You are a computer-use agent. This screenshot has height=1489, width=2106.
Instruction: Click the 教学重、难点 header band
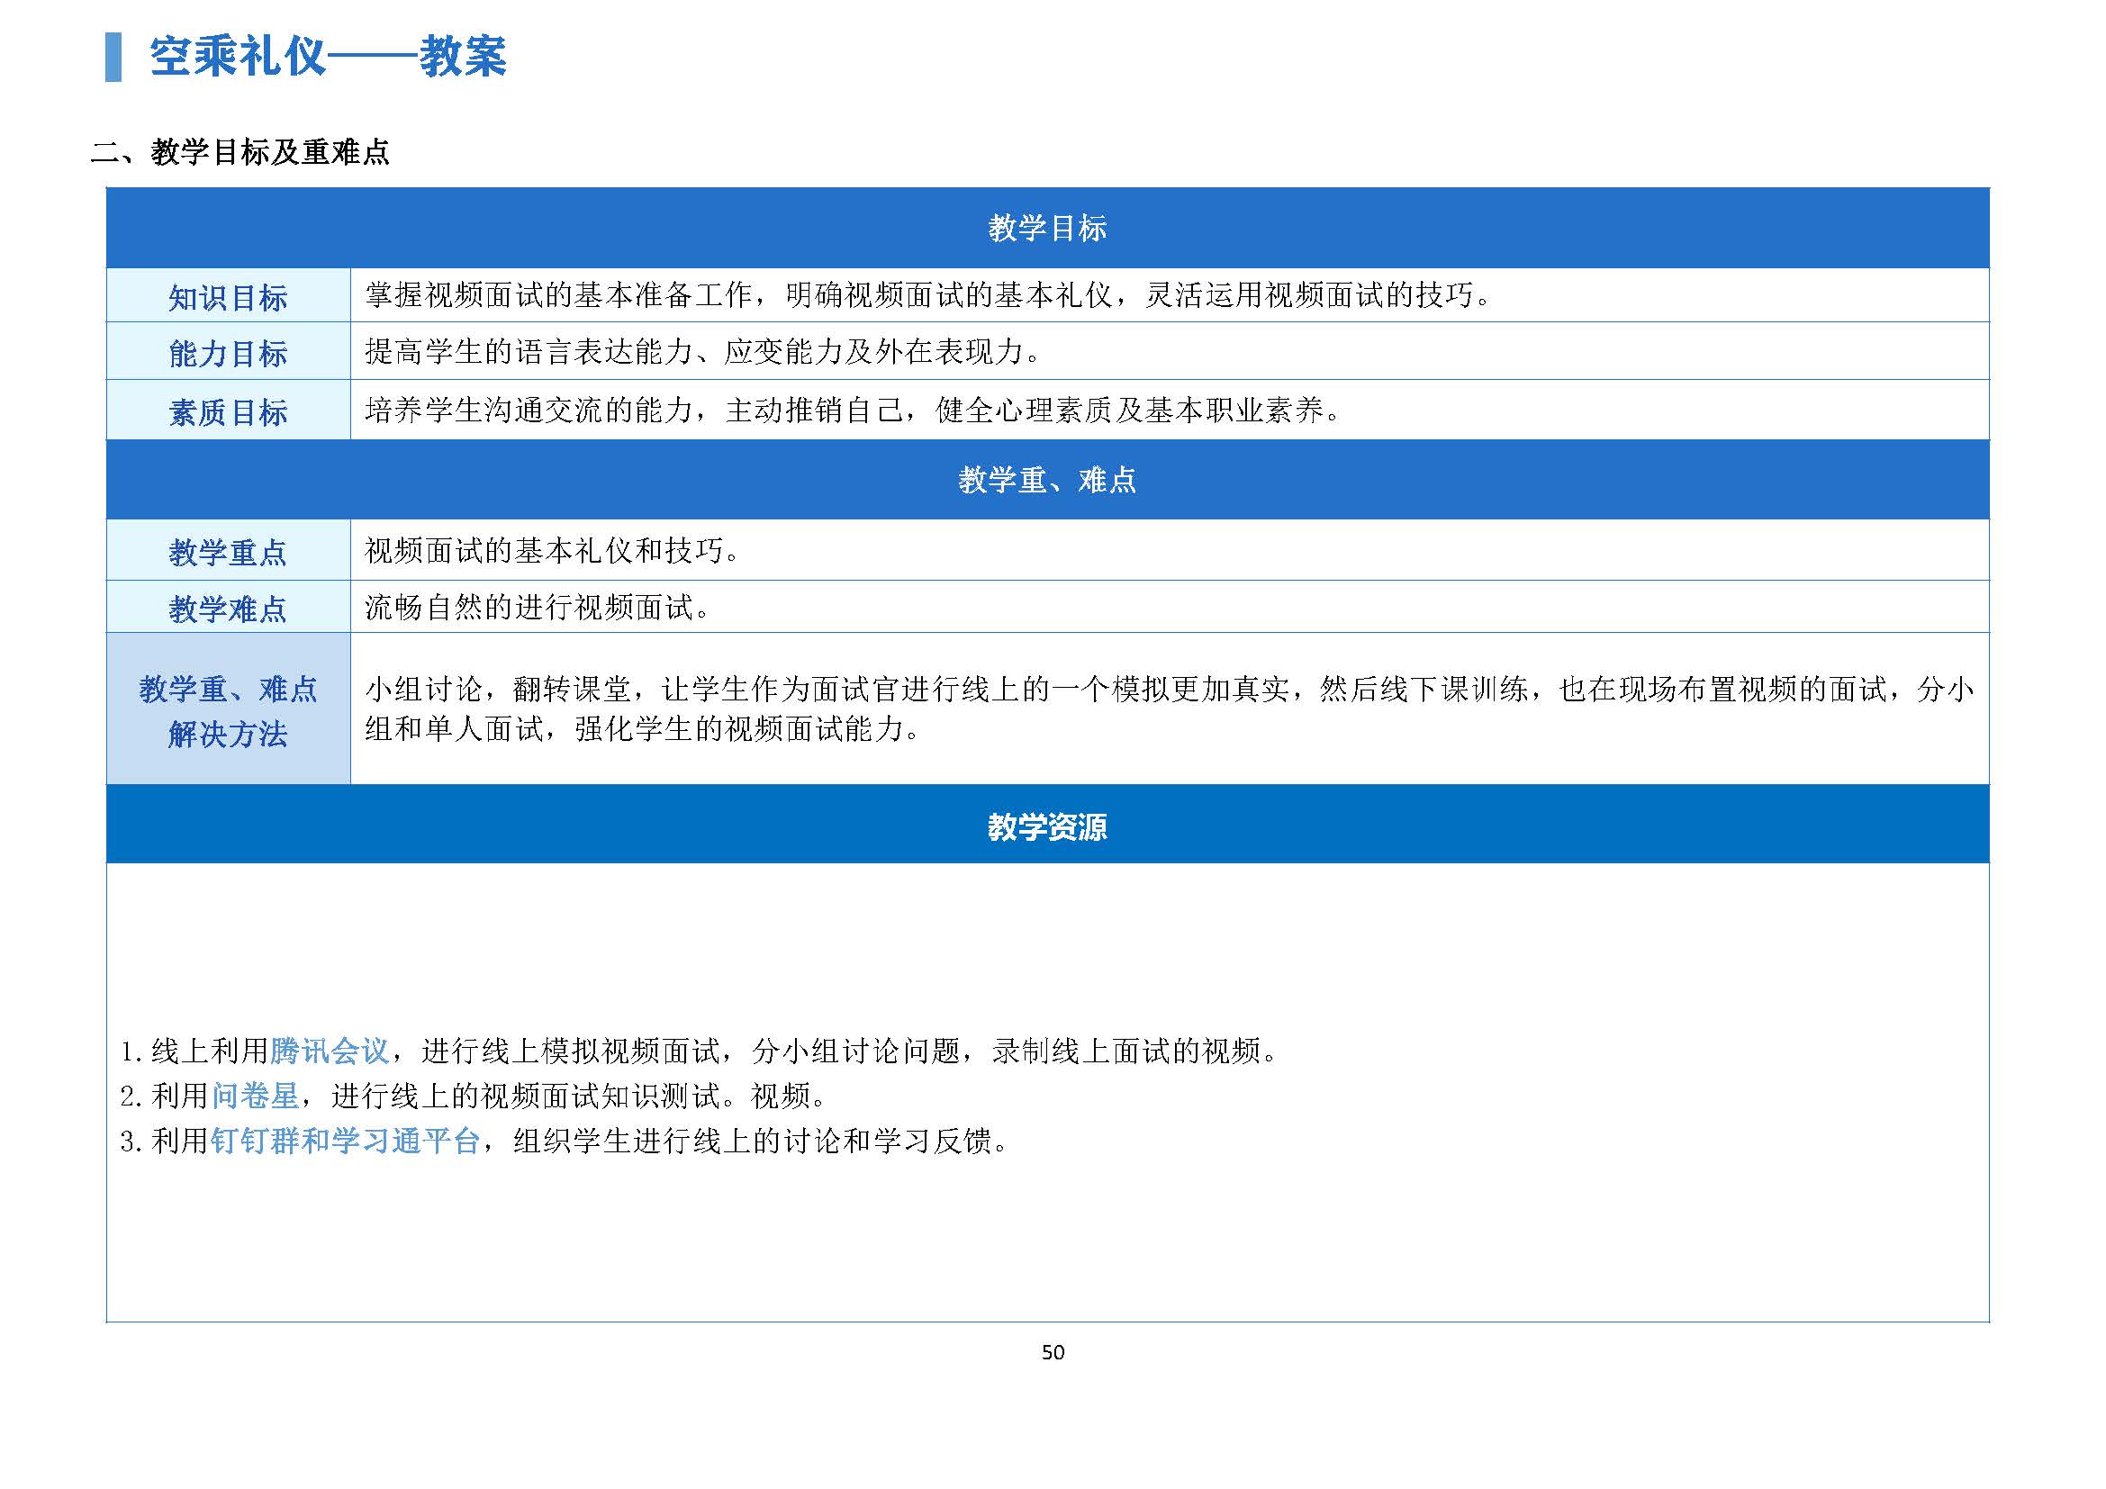pyautogui.click(x=1047, y=480)
